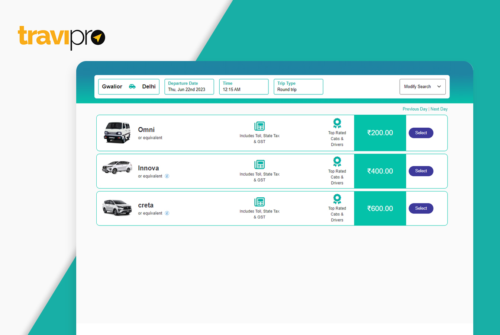Go to Previous Day results

click(x=415, y=109)
